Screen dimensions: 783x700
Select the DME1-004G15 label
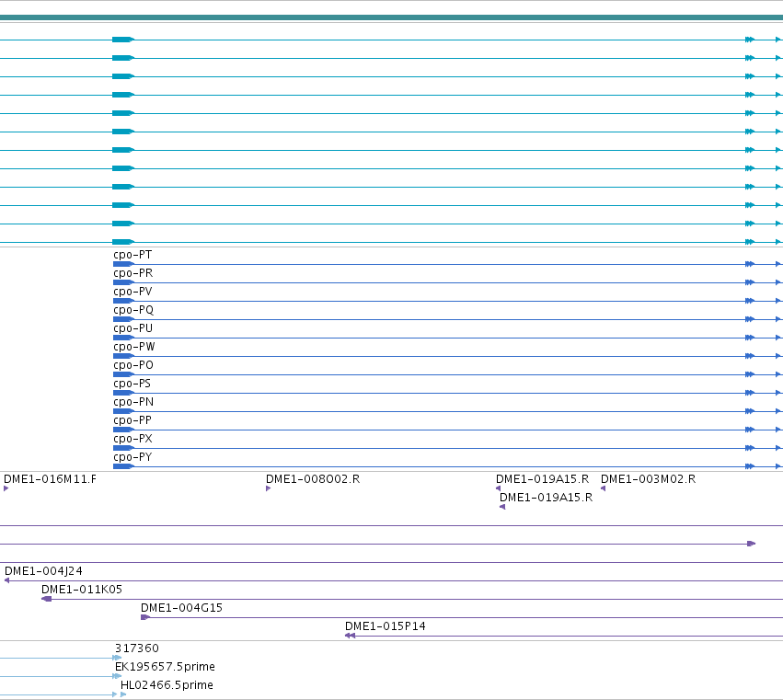coord(182,608)
